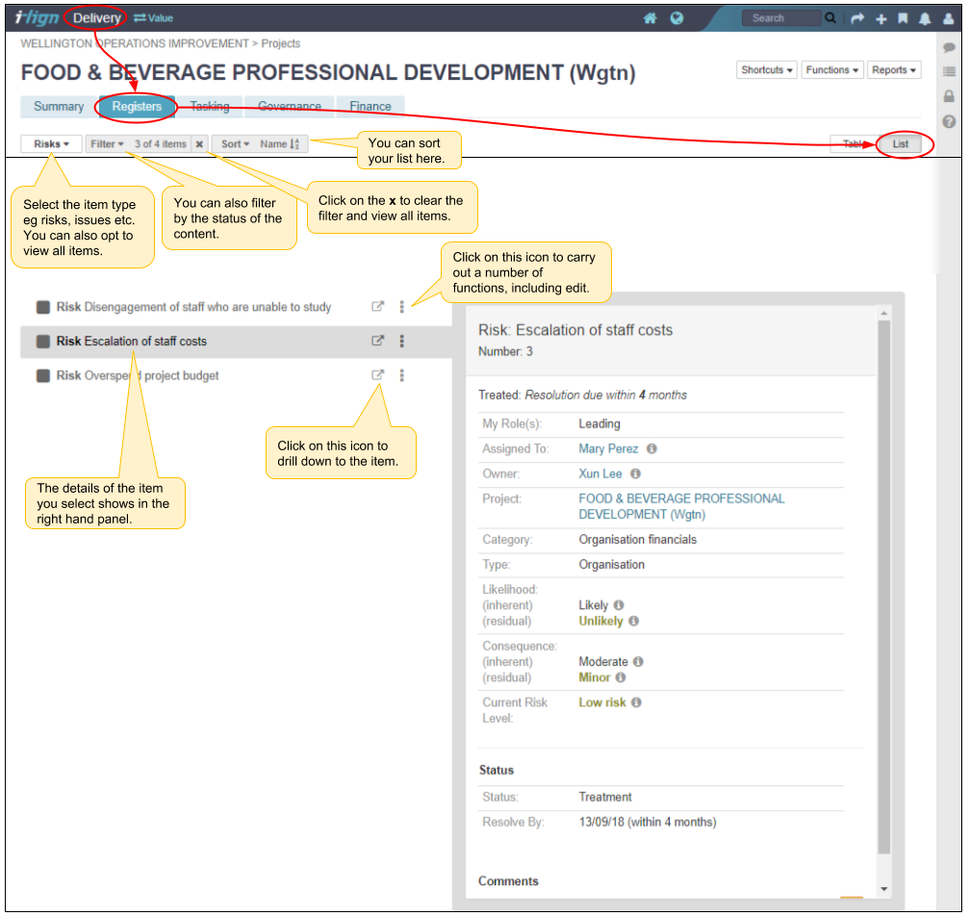Show info for Minor residual consequence
The height and width of the screenshot is (916, 969).
point(621,678)
